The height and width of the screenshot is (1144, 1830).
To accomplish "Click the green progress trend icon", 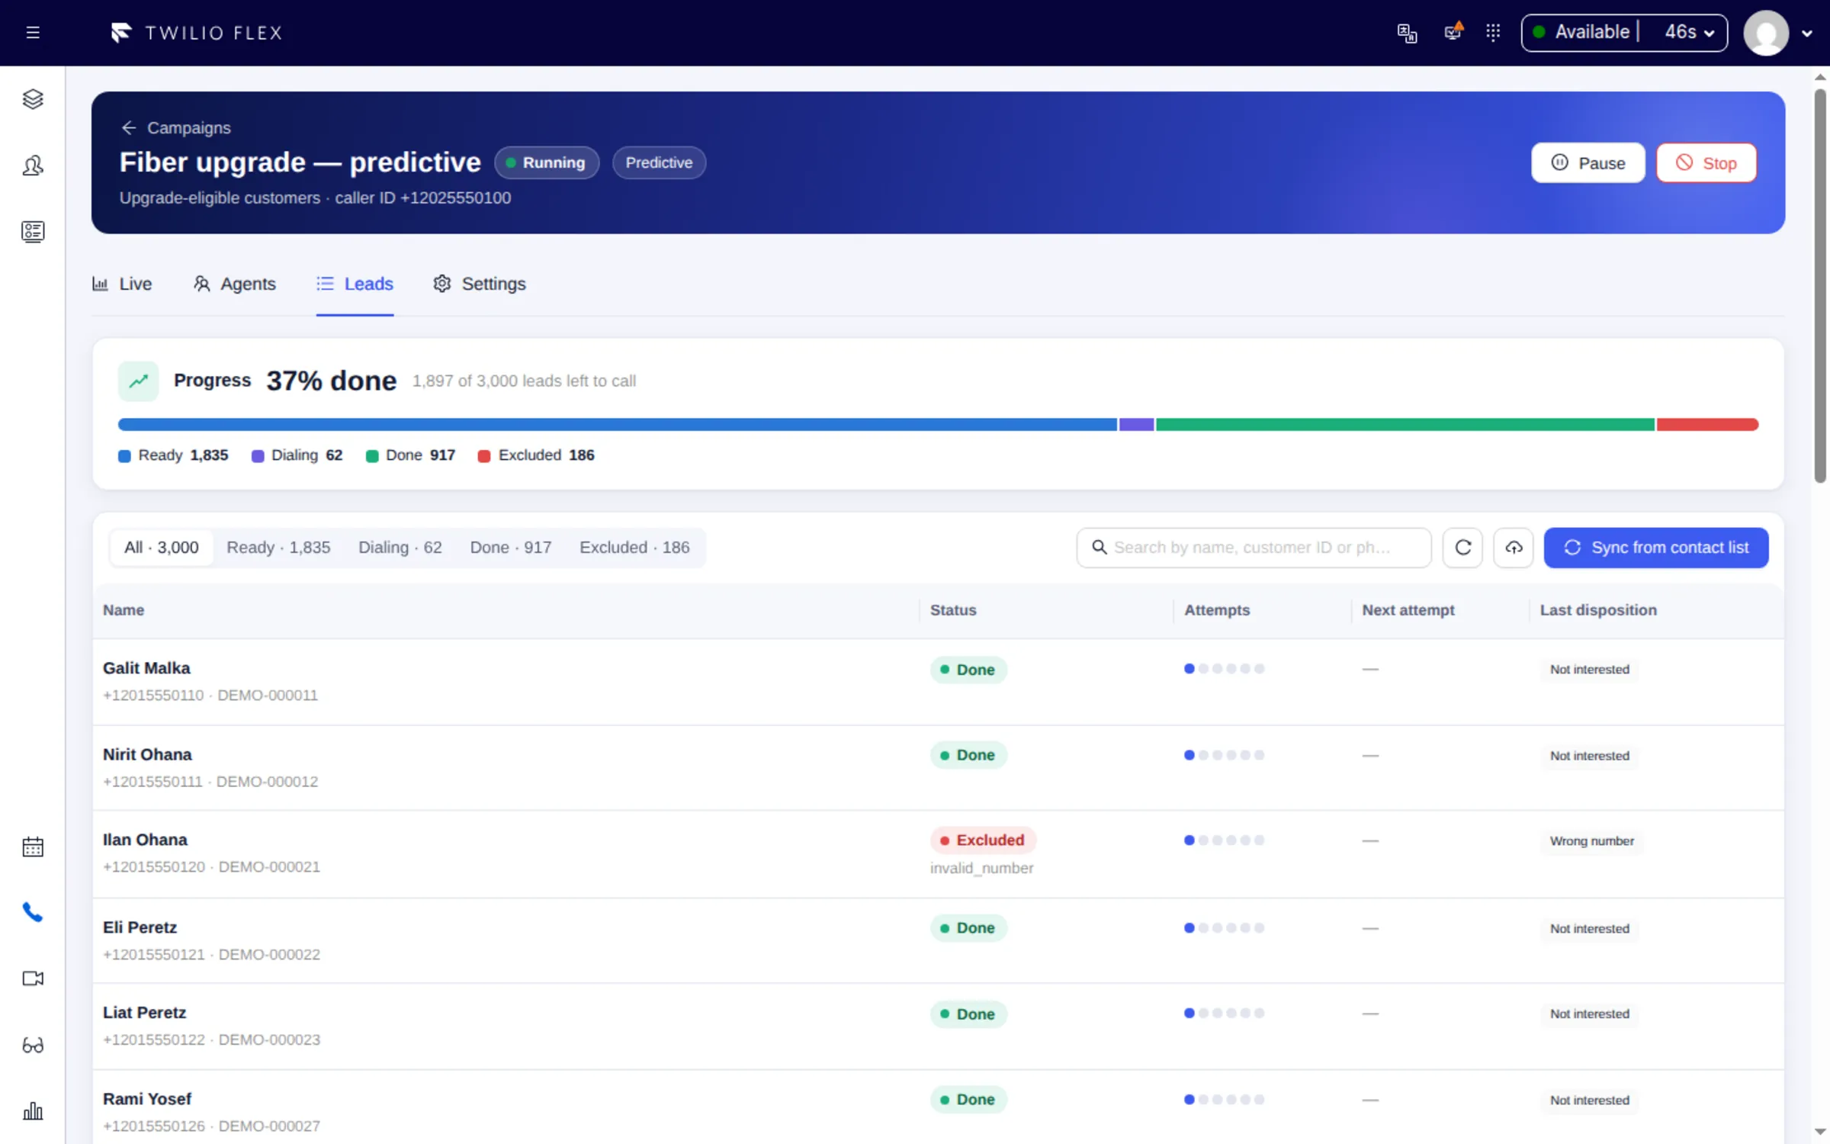I will [138, 381].
